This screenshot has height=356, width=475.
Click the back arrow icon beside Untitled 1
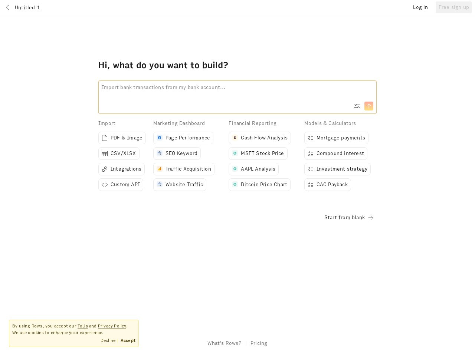click(x=7, y=7)
